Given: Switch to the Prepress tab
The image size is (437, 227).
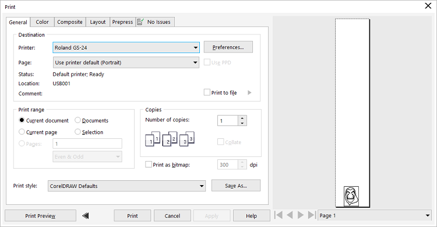Looking at the screenshot, I should click(x=122, y=22).
